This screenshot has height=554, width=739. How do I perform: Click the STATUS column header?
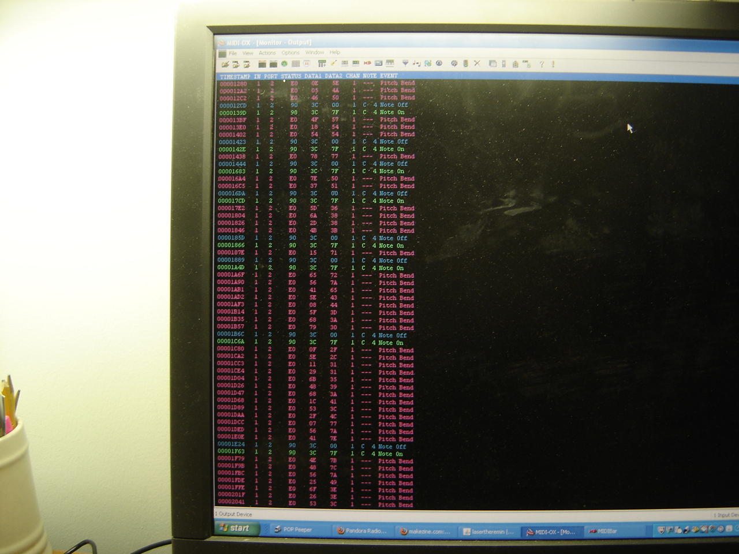click(292, 76)
